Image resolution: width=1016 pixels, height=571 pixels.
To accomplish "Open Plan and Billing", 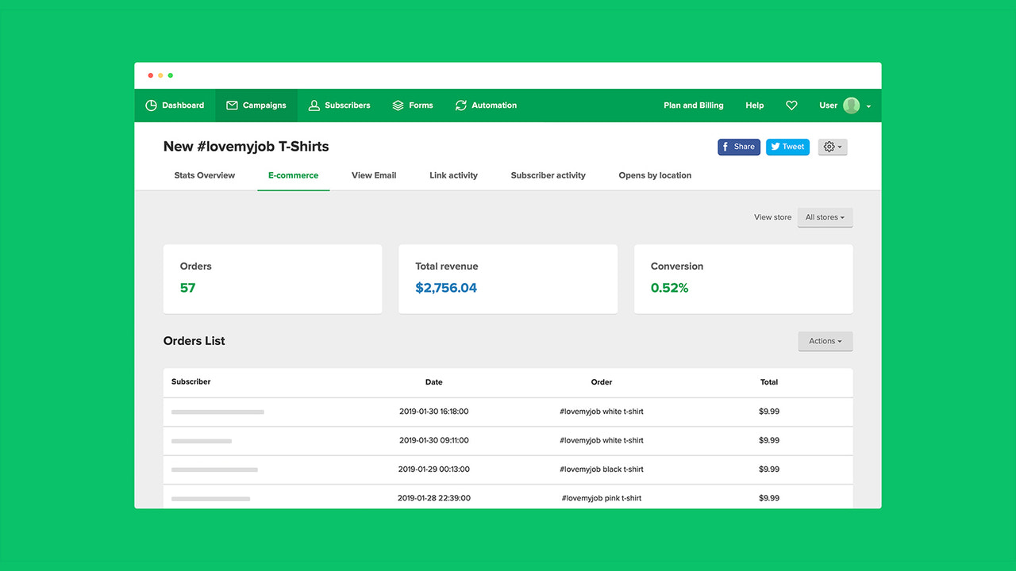I will pos(693,105).
